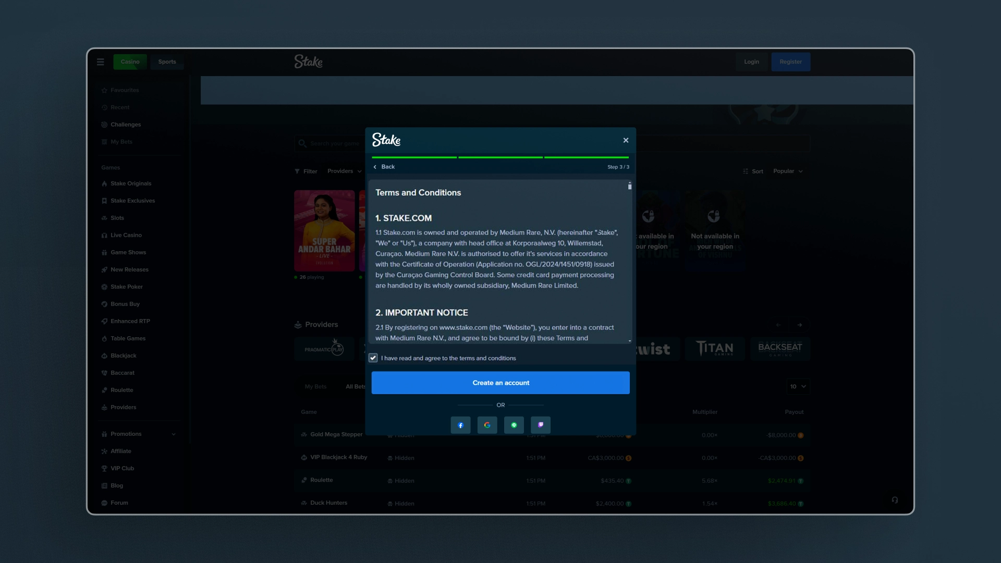The image size is (1001, 563).
Task: Open the Popular sort dropdown
Action: tap(788, 171)
